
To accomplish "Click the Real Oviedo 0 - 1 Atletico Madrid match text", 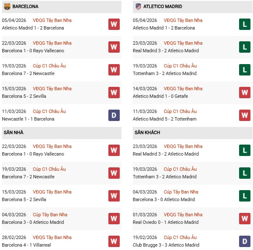I will coord(165,222).
